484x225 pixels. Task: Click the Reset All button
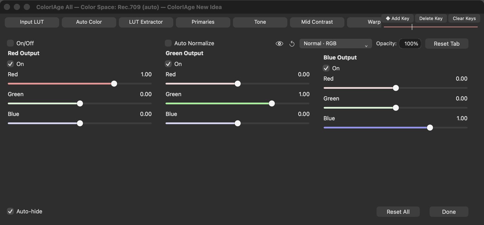click(398, 212)
